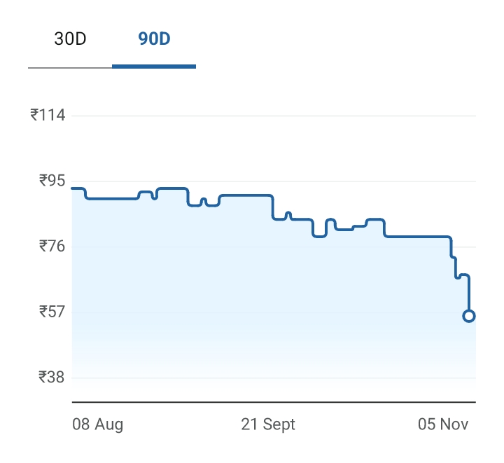Select the 21 Sept date label
The width and height of the screenshot is (504, 463).
[268, 424]
